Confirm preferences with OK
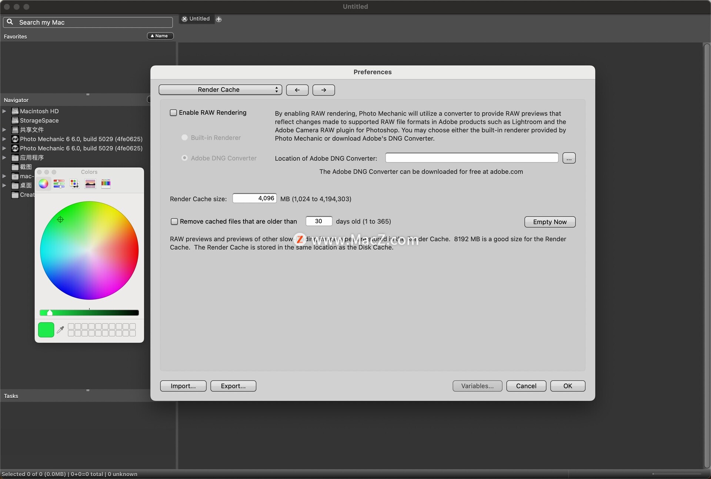 pyautogui.click(x=568, y=386)
